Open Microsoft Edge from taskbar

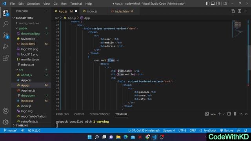coord(125,137)
